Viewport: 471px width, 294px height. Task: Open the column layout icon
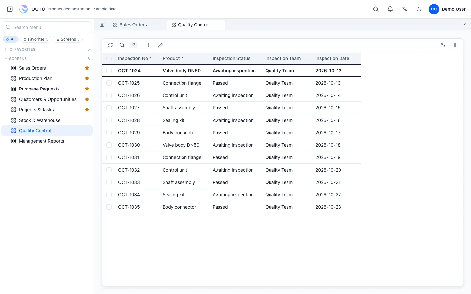click(x=455, y=45)
